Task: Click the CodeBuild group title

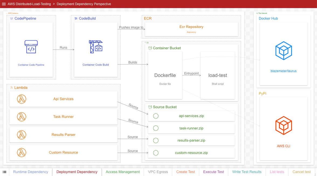Action: coord(87,18)
